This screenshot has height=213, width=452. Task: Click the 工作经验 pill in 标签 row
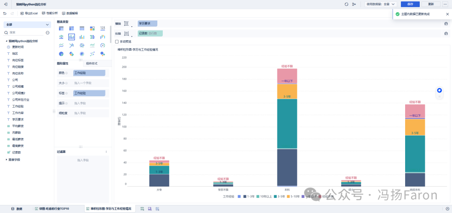coord(90,93)
